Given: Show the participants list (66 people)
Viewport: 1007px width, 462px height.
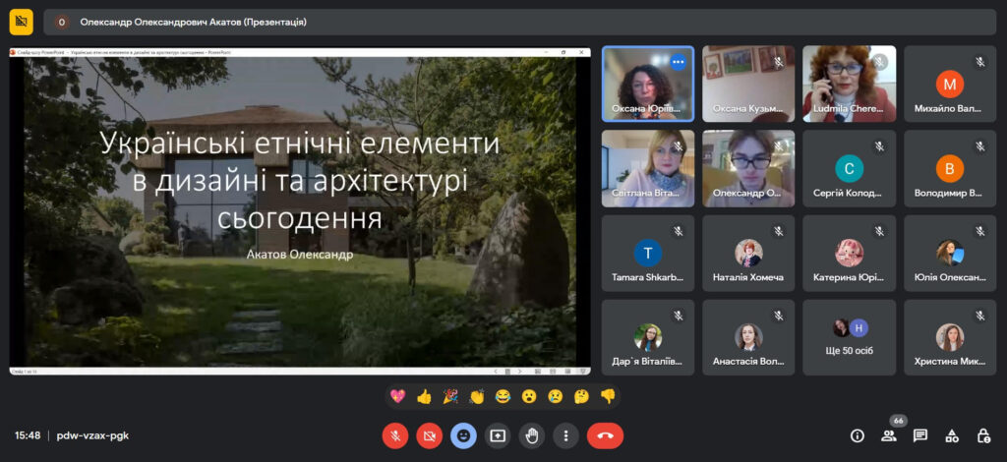Looking at the screenshot, I should tap(889, 435).
